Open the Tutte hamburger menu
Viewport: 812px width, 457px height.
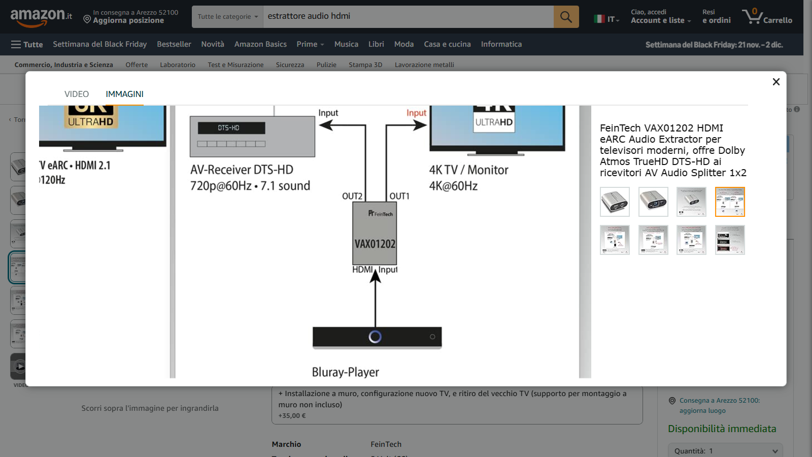[x=27, y=45]
